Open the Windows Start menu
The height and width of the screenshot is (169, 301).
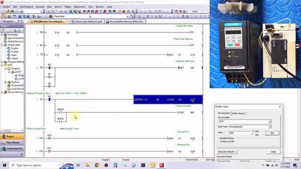pyautogui.click(x=4, y=165)
